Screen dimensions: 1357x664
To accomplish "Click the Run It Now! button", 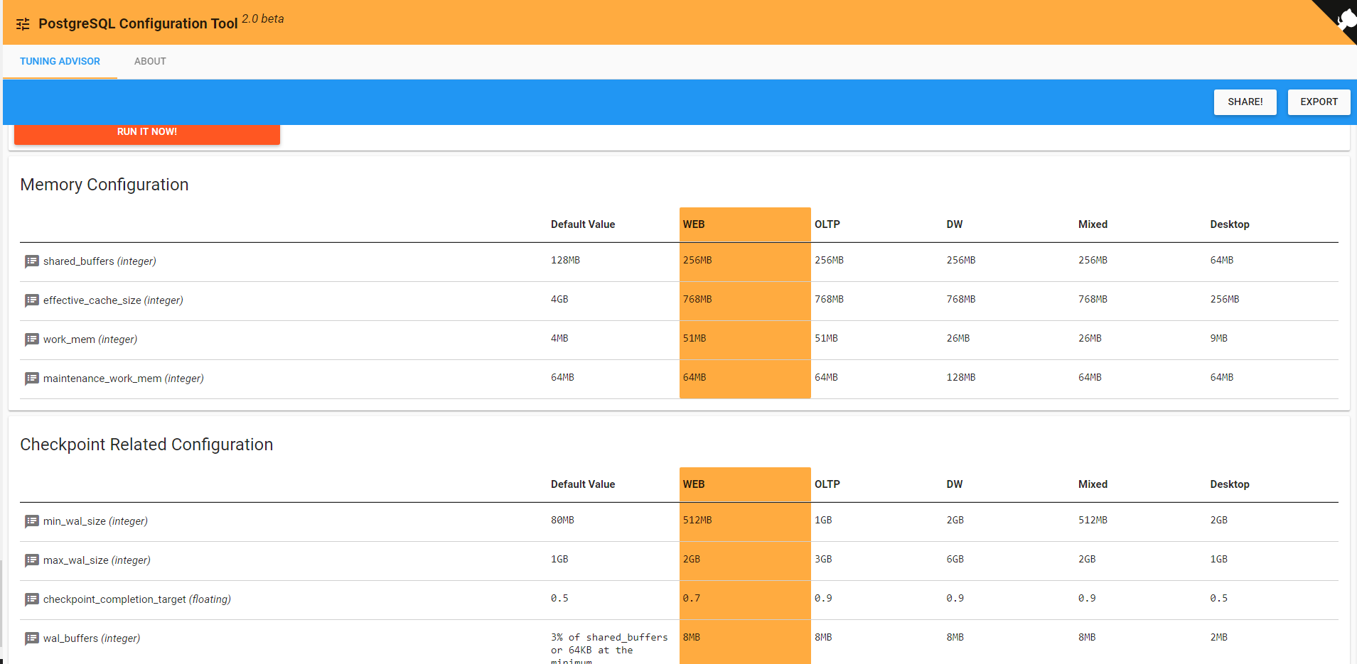I will click(147, 133).
